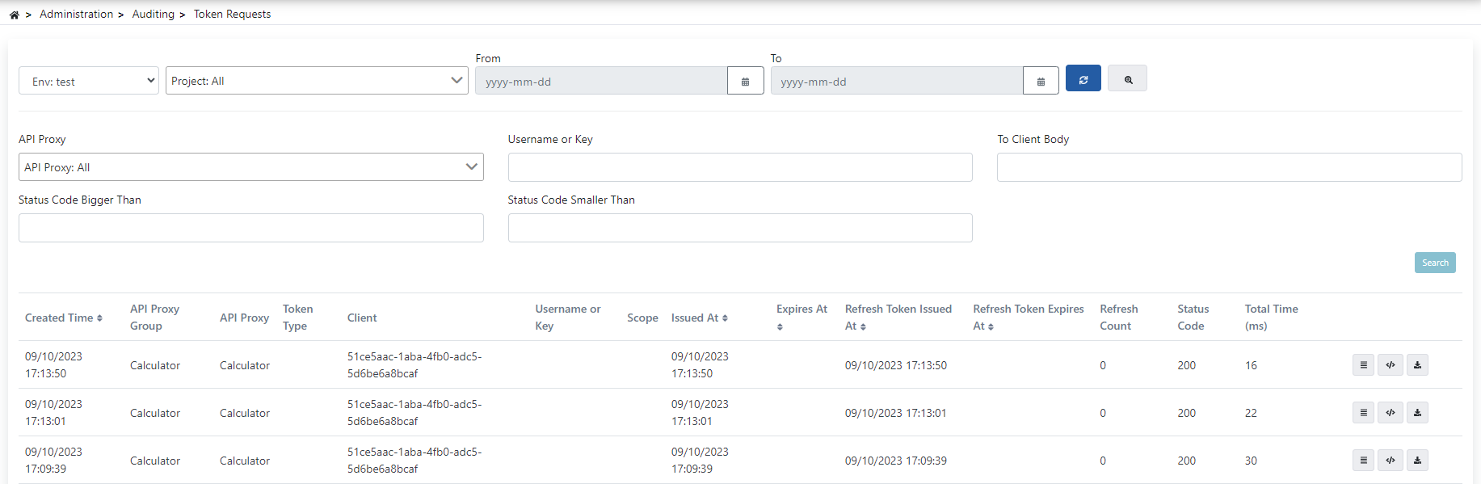Sort by Issued At column
Screen dimensions: 1481x484
click(700, 318)
